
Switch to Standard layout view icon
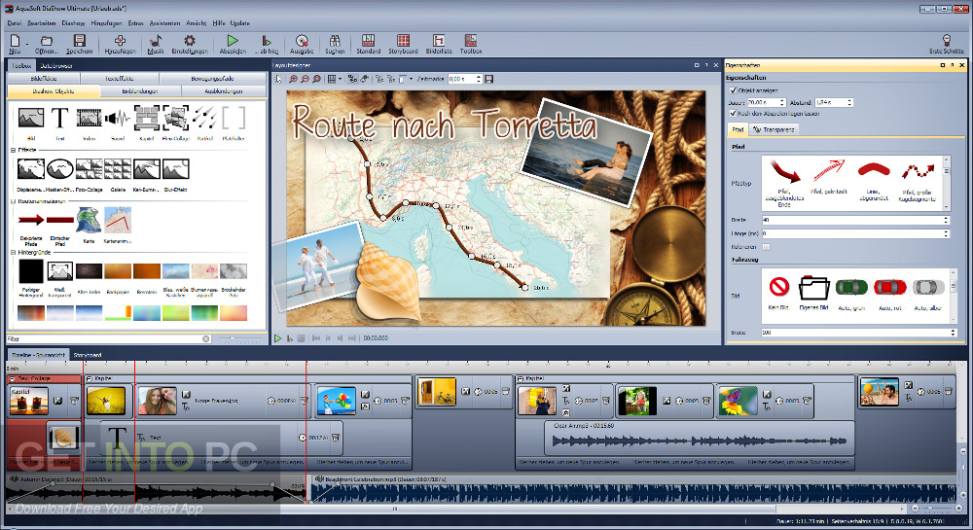[368, 40]
